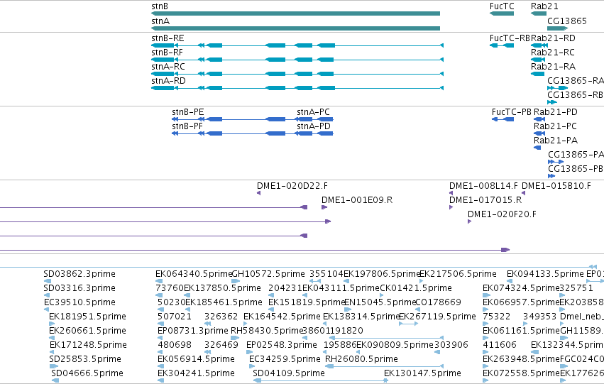Screen dimensions: 604x384
Task: Click the DME1-001E09.R clone label
Action: [357, 200]
